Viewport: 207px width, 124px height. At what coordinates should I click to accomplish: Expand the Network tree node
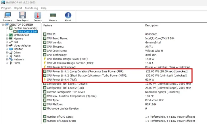point(7,60)
